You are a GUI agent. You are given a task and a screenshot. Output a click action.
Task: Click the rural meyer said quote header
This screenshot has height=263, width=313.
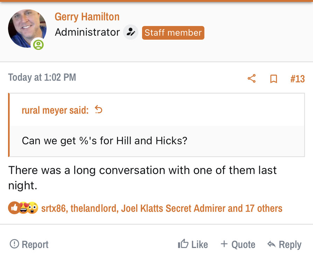55,110
